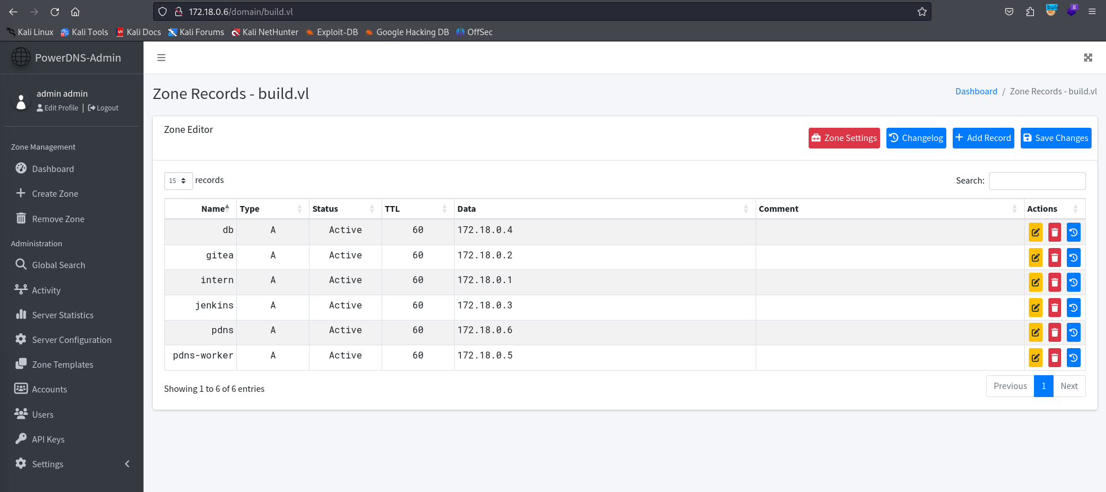Reload the page in browser
Viewport: 1106px width, 492px height.
pyautogui.click(x=55, y=12)
